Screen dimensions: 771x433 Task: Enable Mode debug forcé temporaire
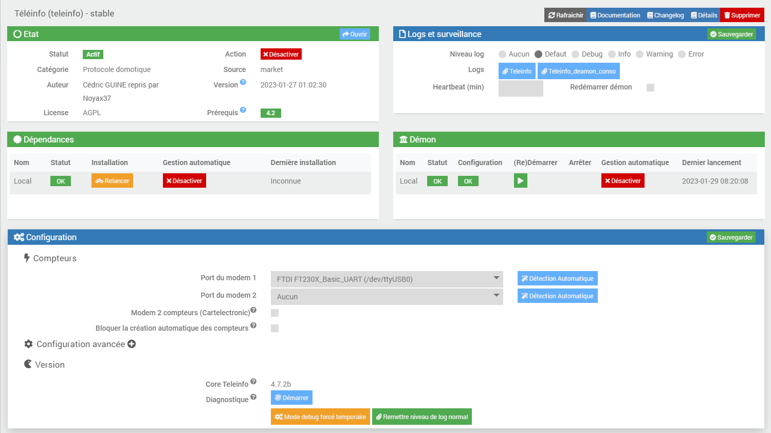(320, 417)
